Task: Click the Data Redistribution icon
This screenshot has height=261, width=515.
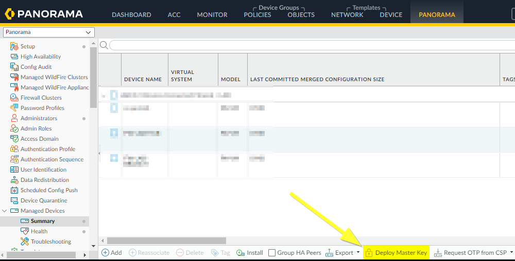Action: [x=14, y=180]
